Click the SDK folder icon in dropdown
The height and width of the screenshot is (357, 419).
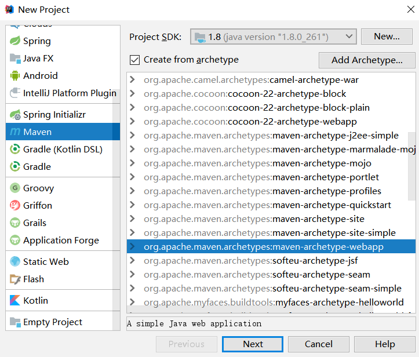point(200,37)
